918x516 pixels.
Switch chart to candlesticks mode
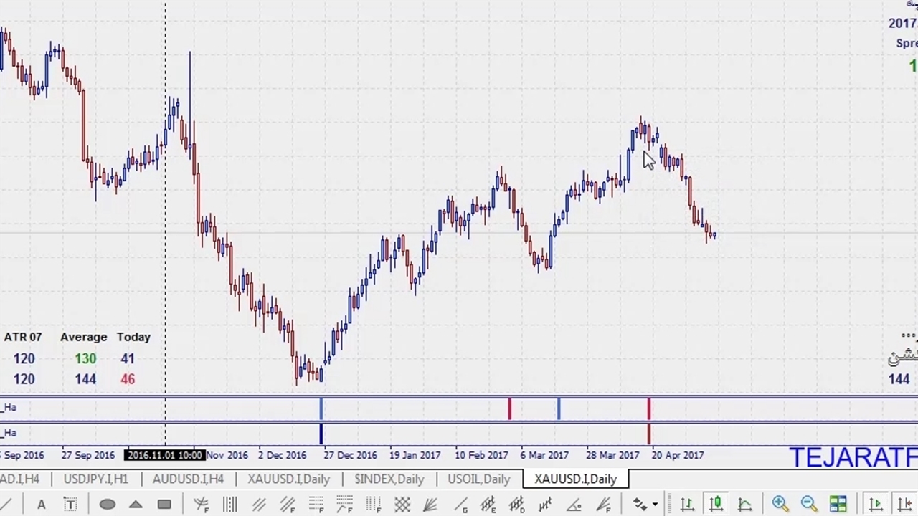click(x=716, y=505)
